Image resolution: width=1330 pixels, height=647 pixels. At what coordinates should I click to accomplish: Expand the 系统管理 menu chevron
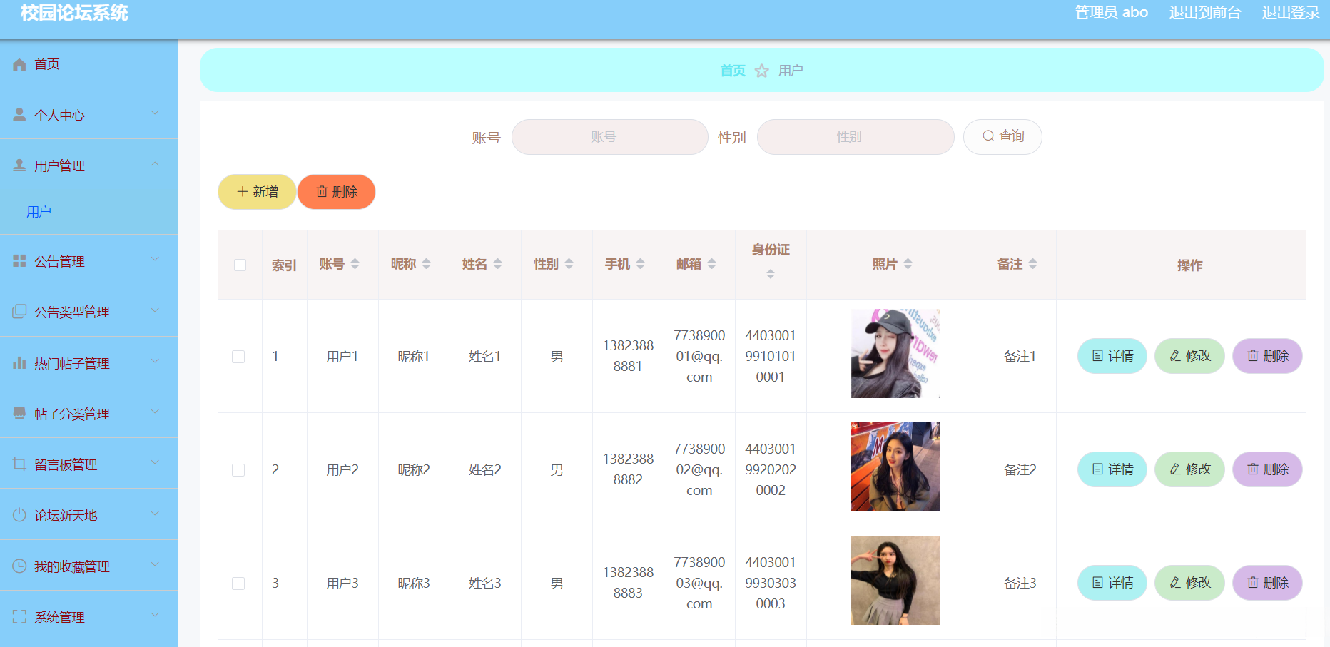(x=155, y=616)
